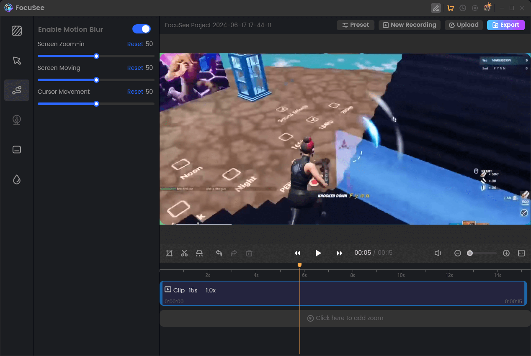Click the 12s mark on timeline ruler
The image size is (531, 356).
pyautogui.click(x=449, y=275)
